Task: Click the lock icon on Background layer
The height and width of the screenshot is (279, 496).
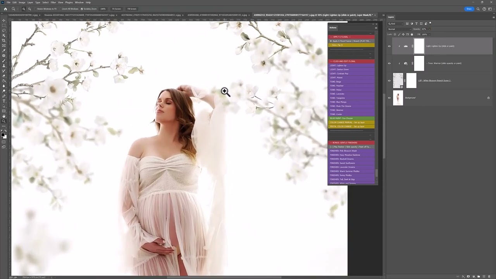Action: click(488, 98)
